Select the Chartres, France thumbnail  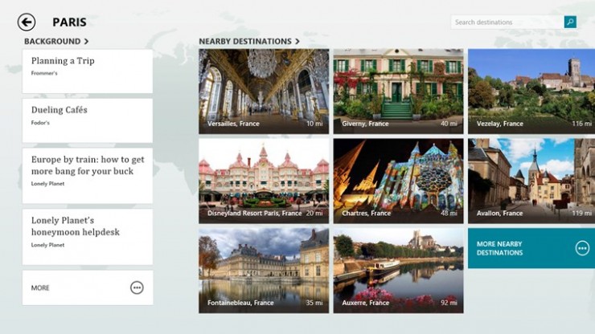coord(398,181)
